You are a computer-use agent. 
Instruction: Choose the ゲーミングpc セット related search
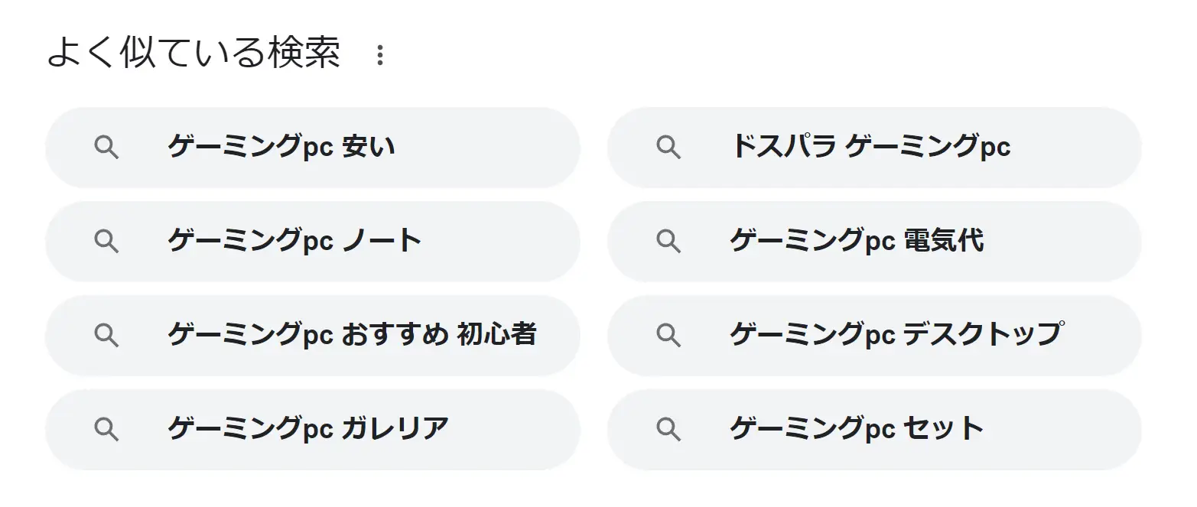(x=874, y=429)
